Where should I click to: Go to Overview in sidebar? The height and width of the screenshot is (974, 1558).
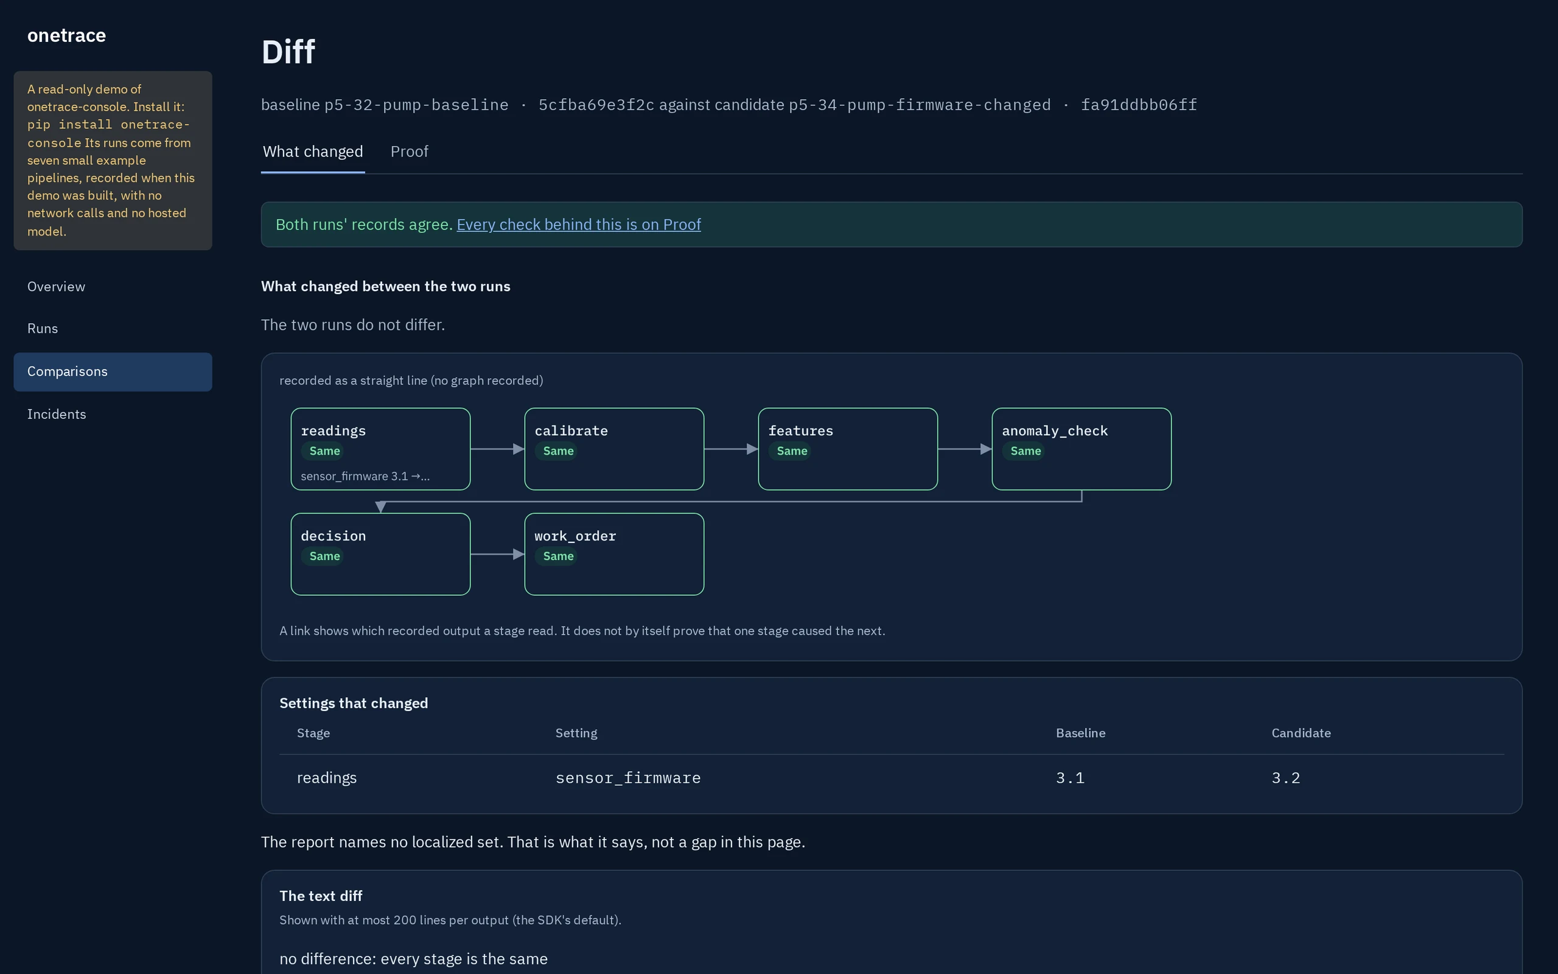[113, 287]
